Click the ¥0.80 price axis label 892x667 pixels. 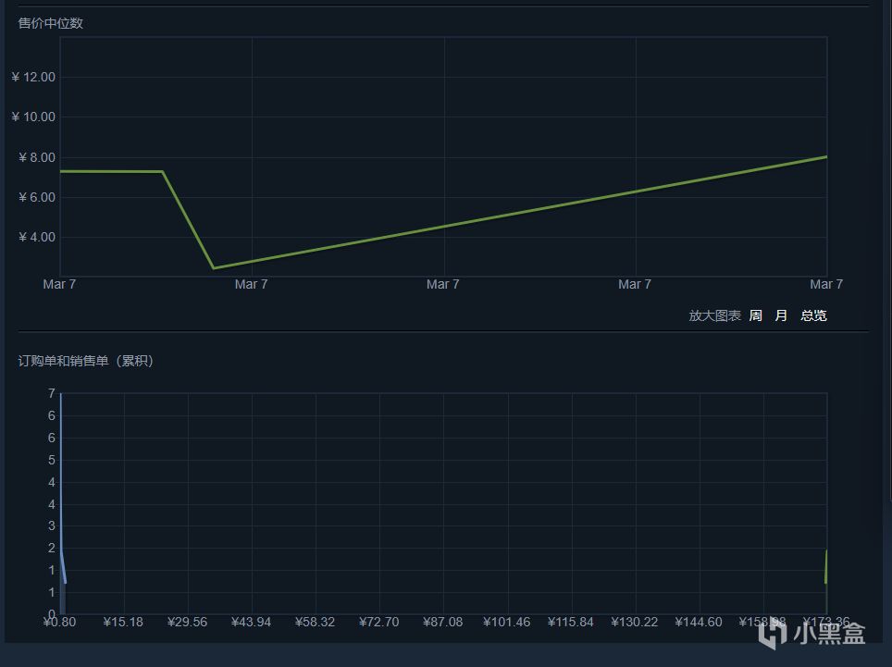pos(60,622)
